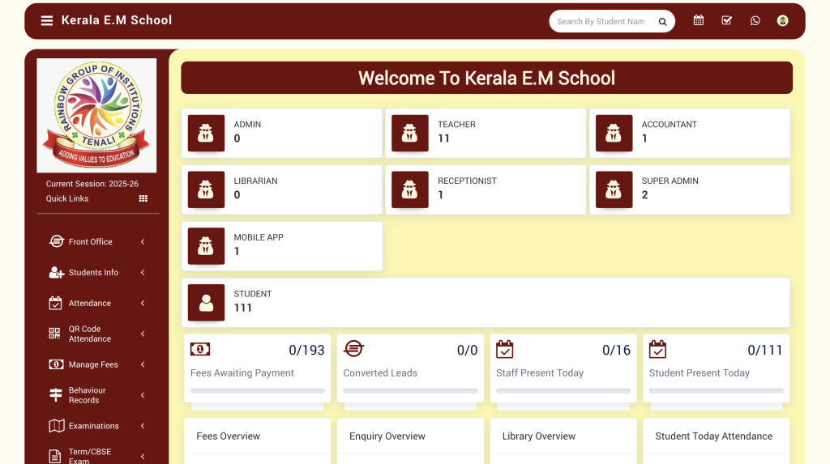Open the task checklist icon in header
The width and height of the screenshot is (830, 464).
pyautogui.click(x=727, y=20)
